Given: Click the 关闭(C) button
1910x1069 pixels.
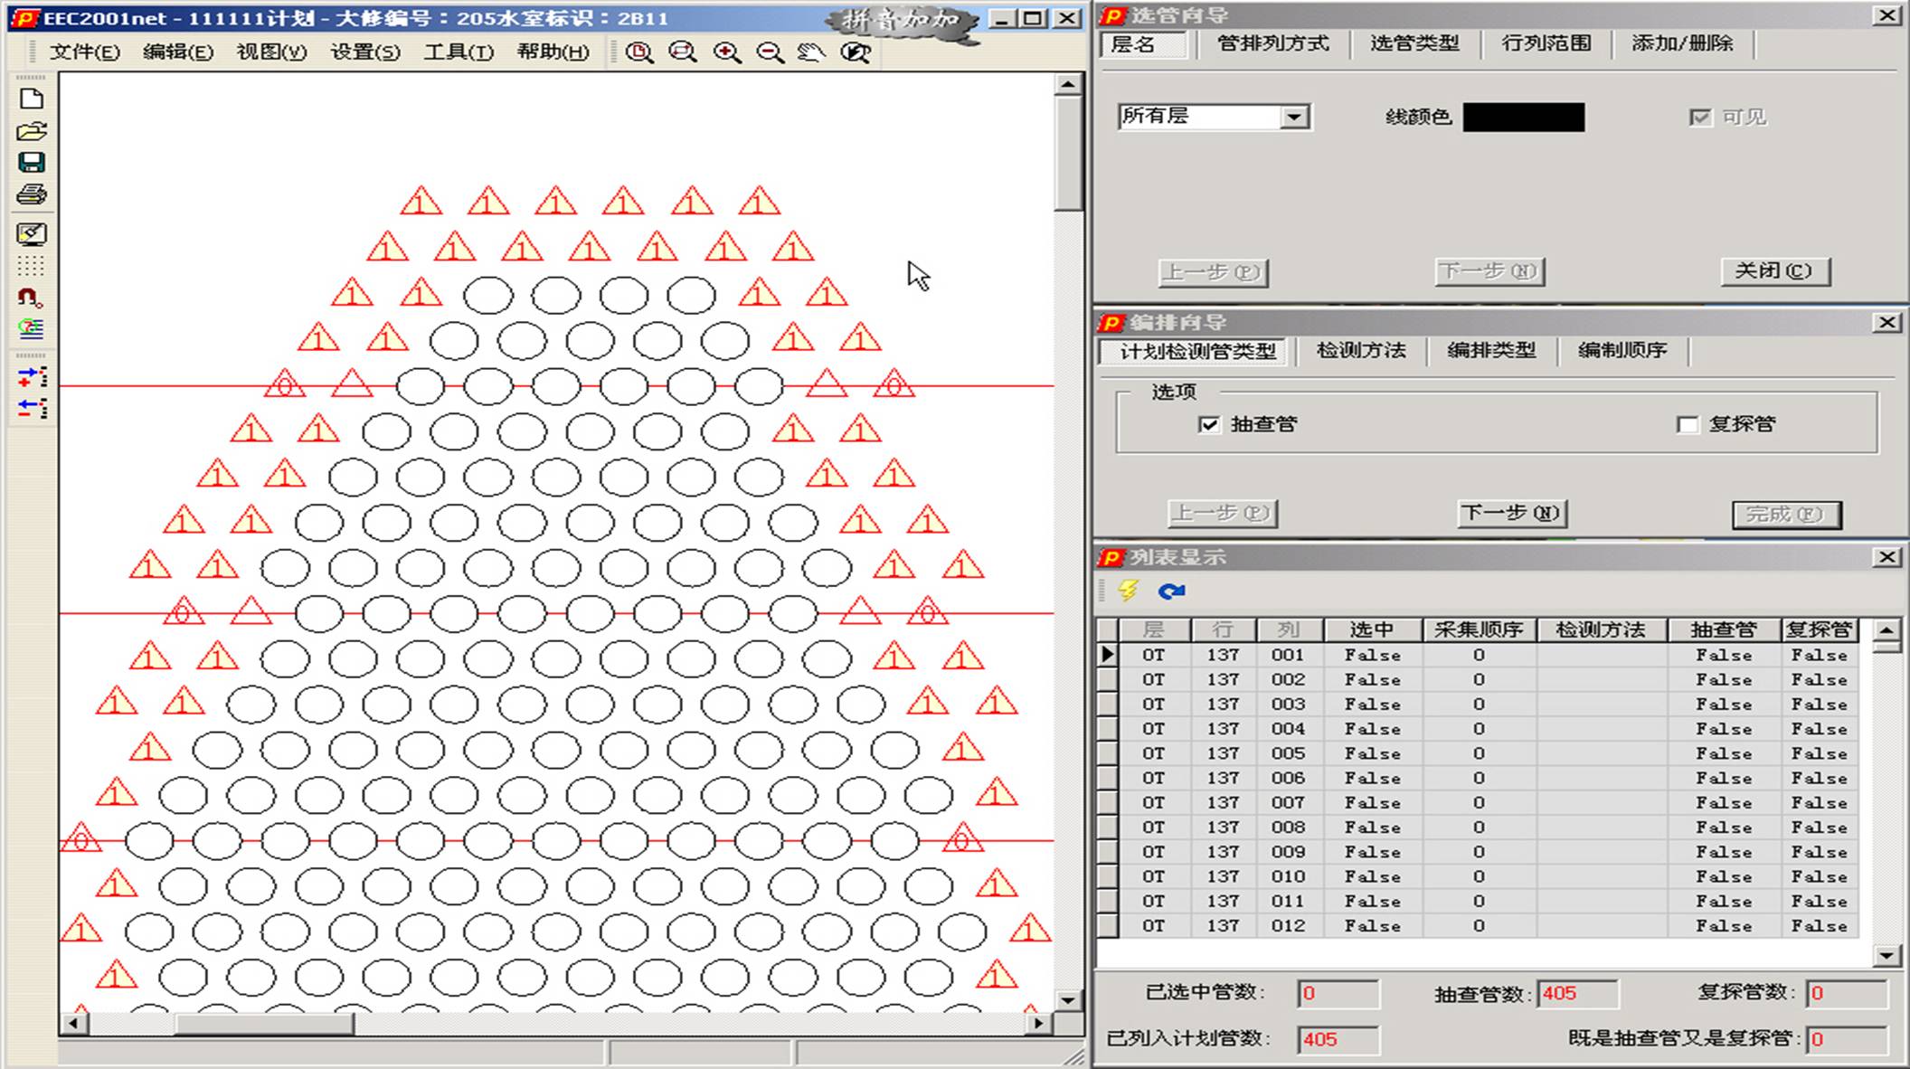Looking at the screenshot, I should [x=1774, y=271].
